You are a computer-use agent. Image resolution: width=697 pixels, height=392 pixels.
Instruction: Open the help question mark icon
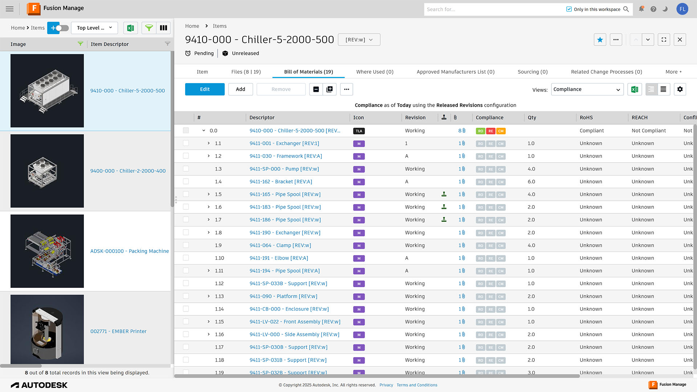[653, 9]
